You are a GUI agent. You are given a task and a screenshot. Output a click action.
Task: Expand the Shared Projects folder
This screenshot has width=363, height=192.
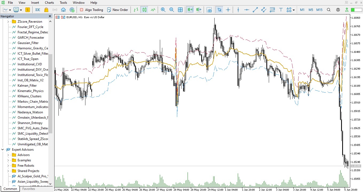coord(8,171)
